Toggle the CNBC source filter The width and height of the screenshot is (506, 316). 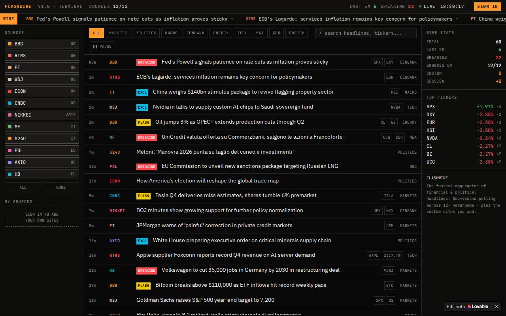pos(42,103)
